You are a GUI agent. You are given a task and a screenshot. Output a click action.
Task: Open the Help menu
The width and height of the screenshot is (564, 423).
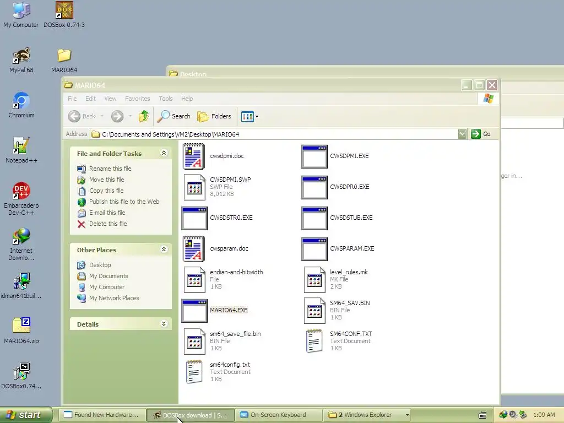point(187,99)
